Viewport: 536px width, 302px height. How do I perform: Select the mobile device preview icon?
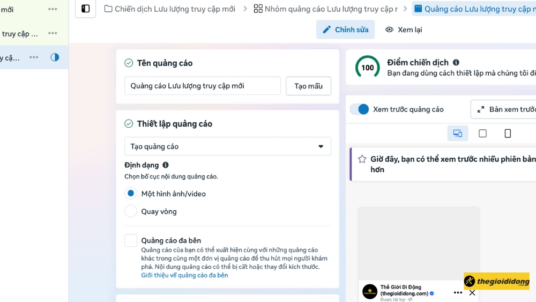click(508, 134)
